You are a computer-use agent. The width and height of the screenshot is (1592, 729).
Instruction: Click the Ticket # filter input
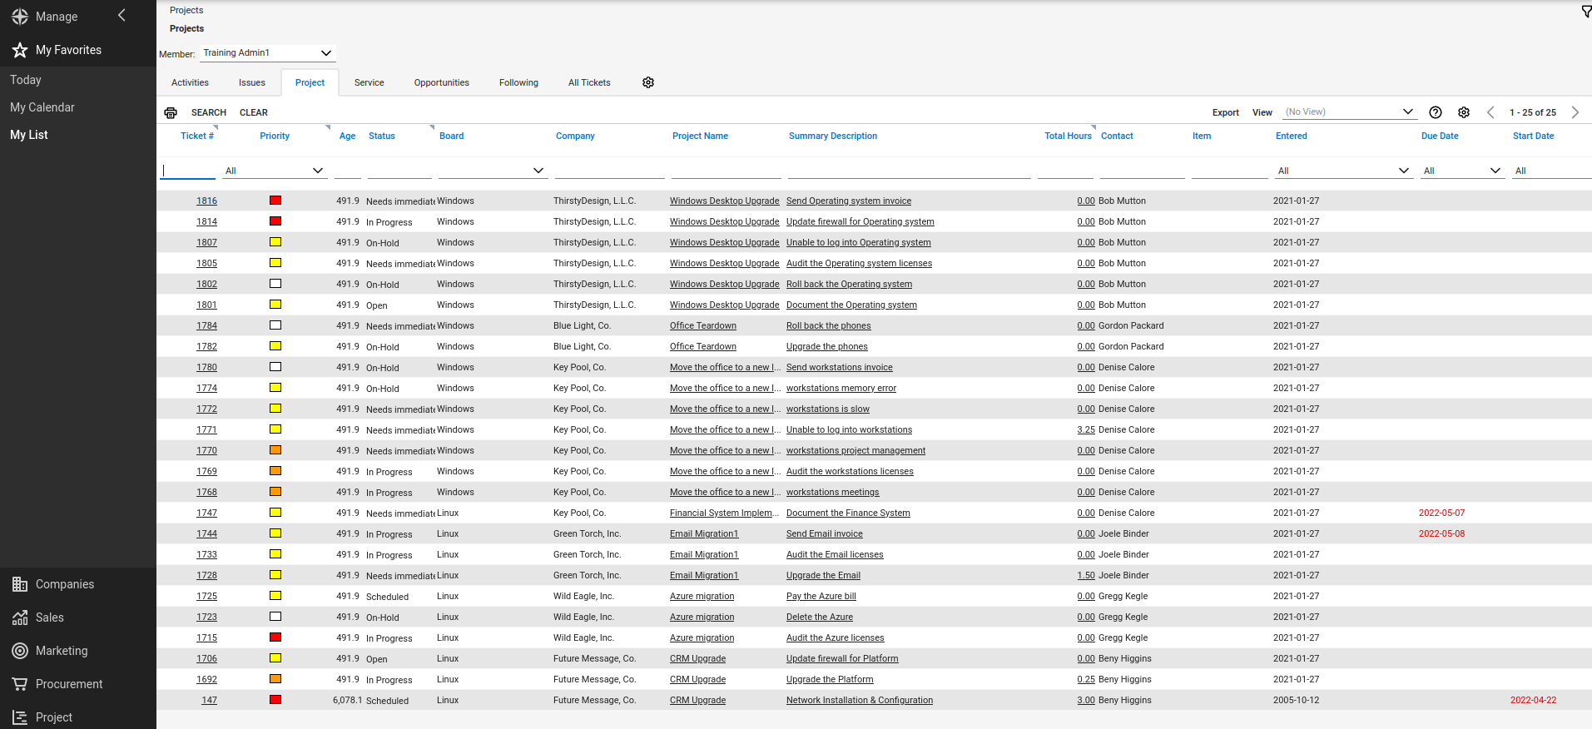pyautogui.click(x=188, y=171)
